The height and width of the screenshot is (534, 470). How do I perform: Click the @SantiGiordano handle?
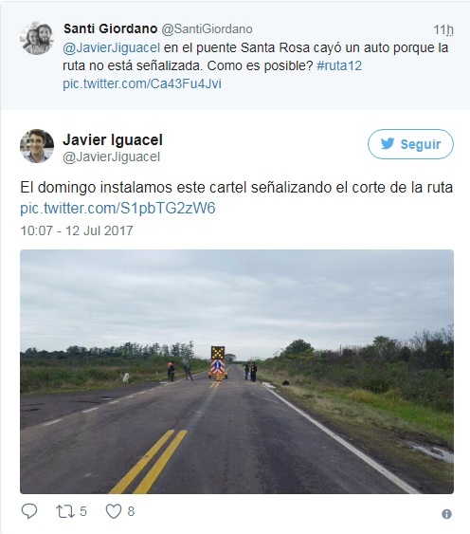coord(207,29)
